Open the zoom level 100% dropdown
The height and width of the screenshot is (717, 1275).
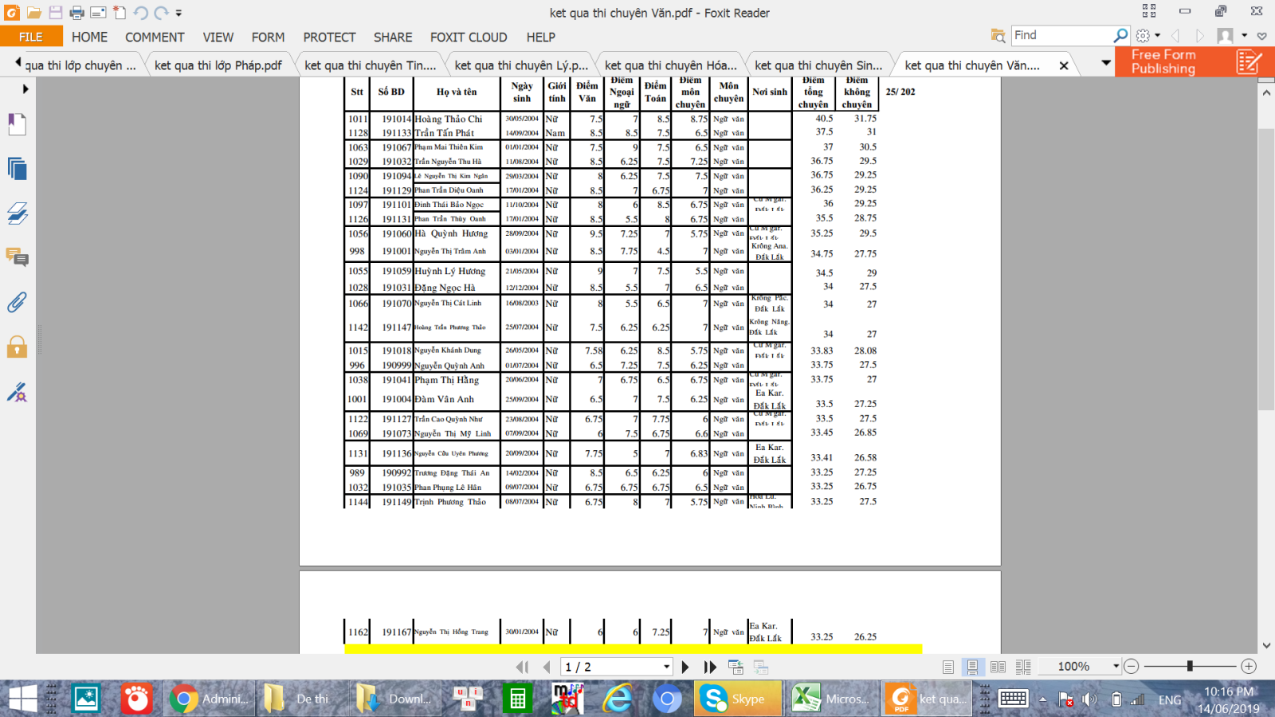(1116, 666)
